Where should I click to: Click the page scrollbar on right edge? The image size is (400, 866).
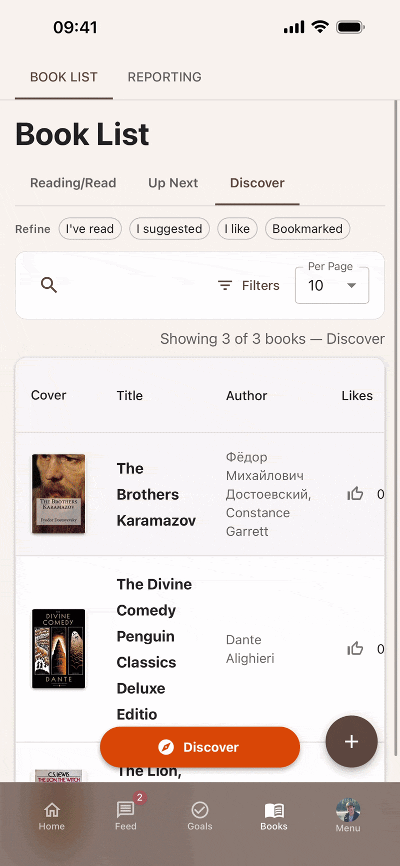point(396,427)
